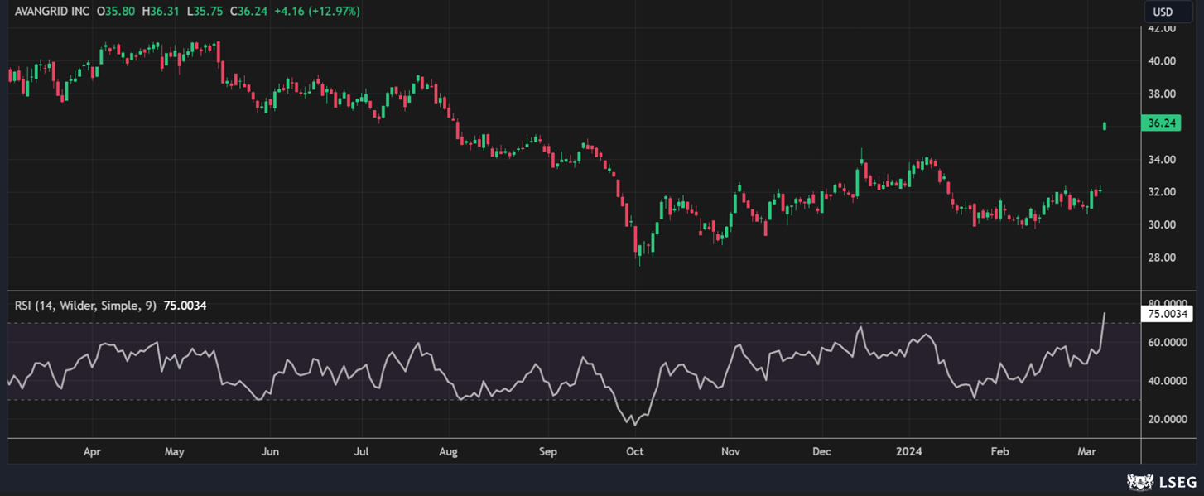Click the Mar label on time axis

1086,452
